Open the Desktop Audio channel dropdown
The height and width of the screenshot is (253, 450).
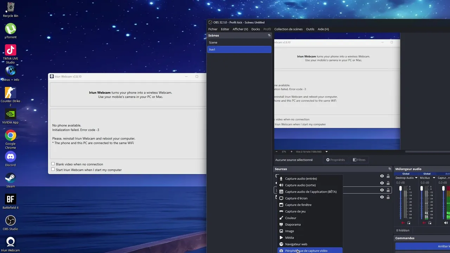416,178
